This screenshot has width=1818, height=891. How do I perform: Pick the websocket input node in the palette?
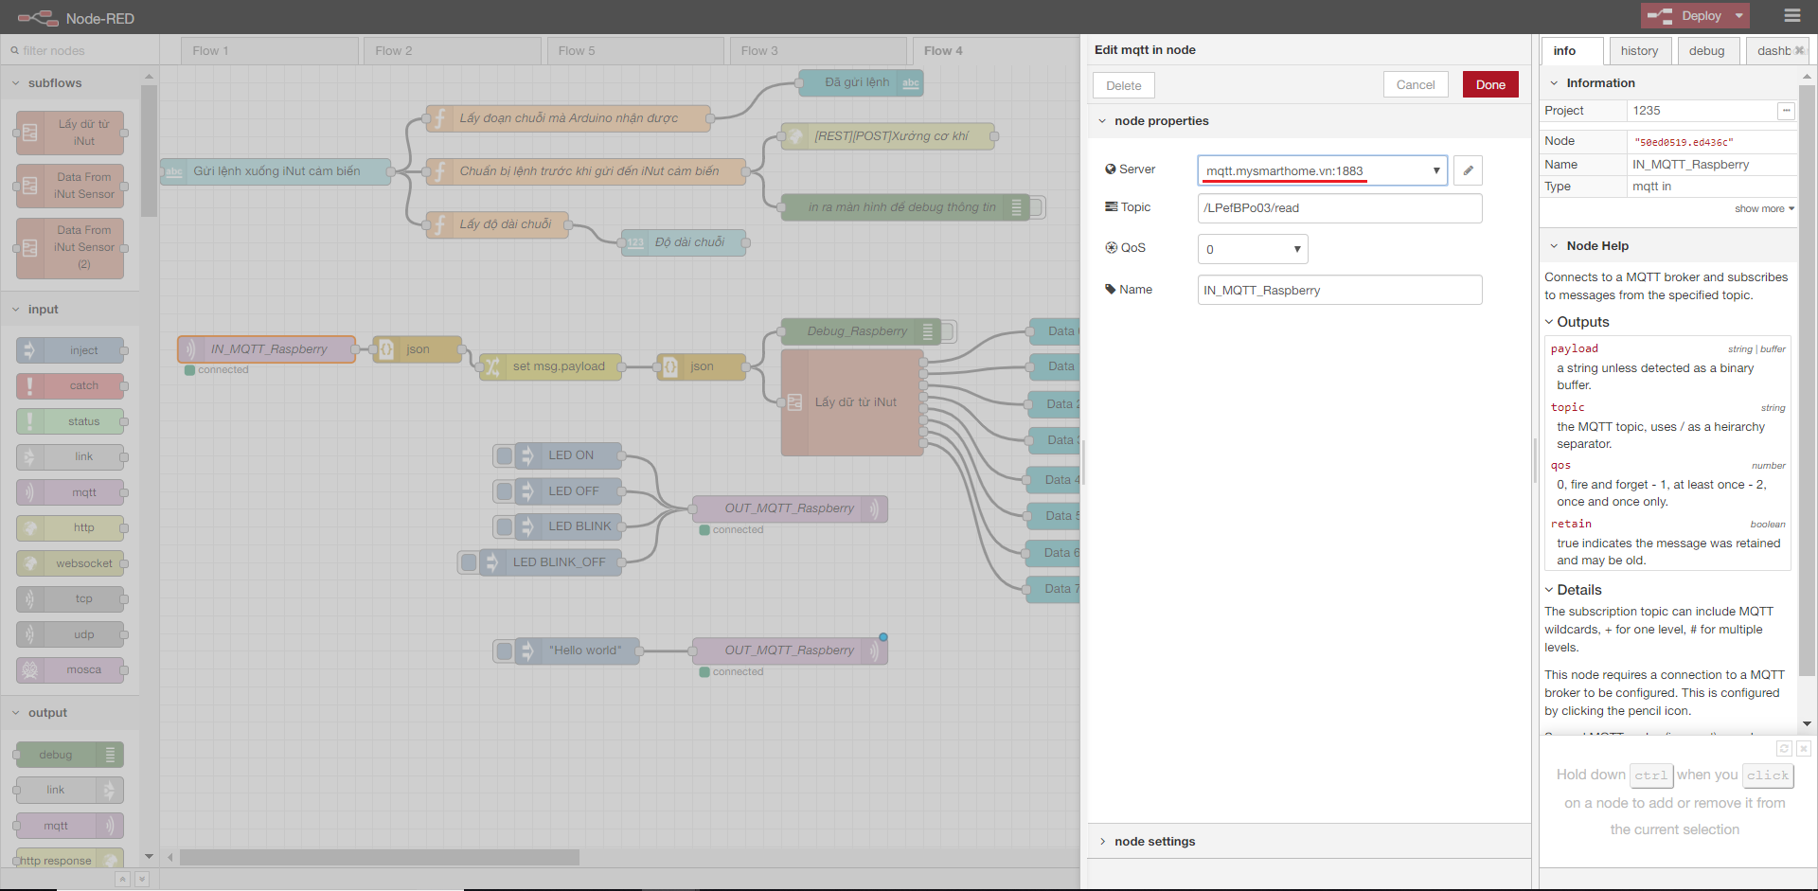pyautogui.click(x=71, y=563)
